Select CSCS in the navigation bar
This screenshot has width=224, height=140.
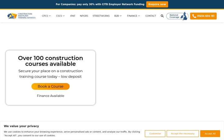(59, 16)
